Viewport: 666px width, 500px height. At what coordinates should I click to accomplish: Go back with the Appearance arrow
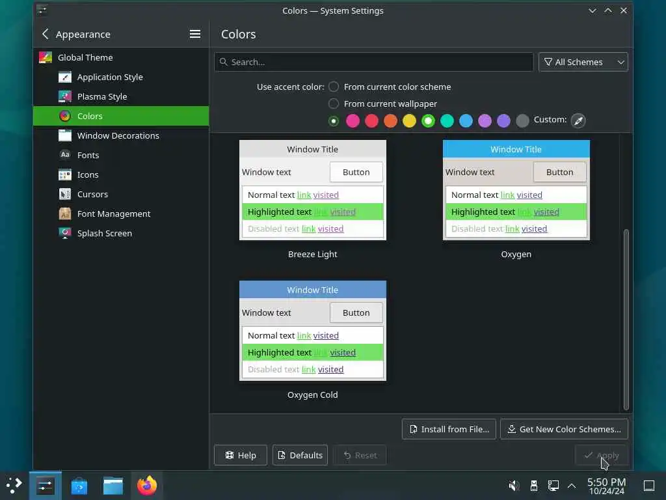pos(46,34)
